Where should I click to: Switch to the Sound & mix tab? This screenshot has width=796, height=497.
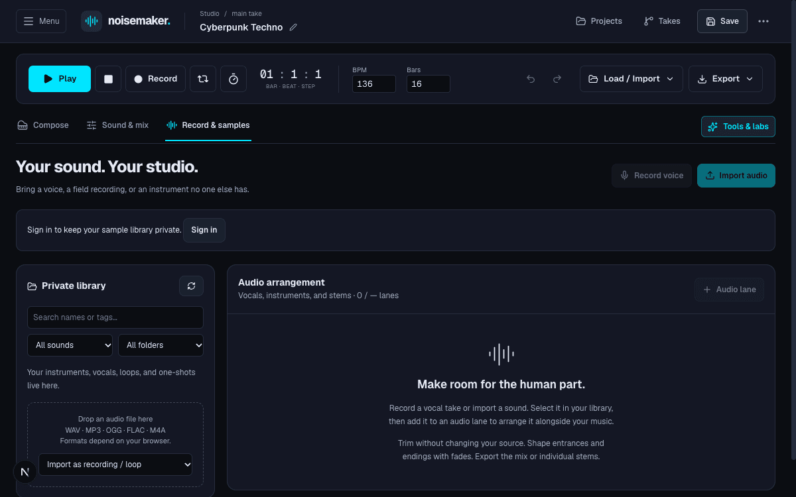[x=117, y=125]
